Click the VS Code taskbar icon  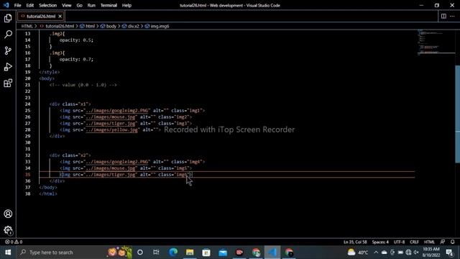tap(272, 253)
